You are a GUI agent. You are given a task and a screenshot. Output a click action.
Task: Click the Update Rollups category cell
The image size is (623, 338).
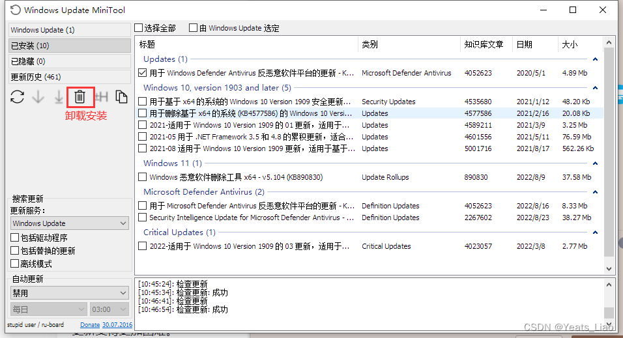click(385, 177)
